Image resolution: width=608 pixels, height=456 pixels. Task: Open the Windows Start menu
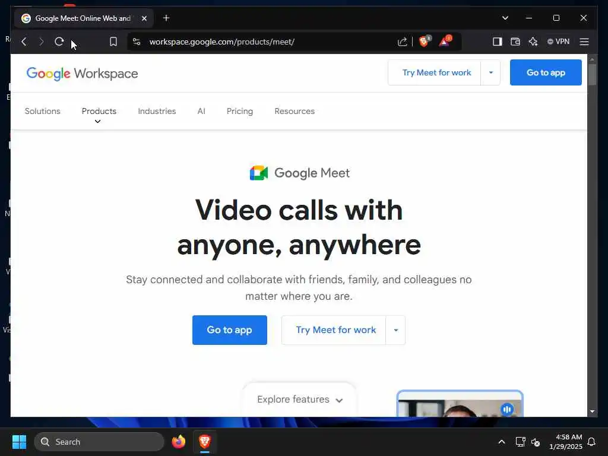point(19,442)
